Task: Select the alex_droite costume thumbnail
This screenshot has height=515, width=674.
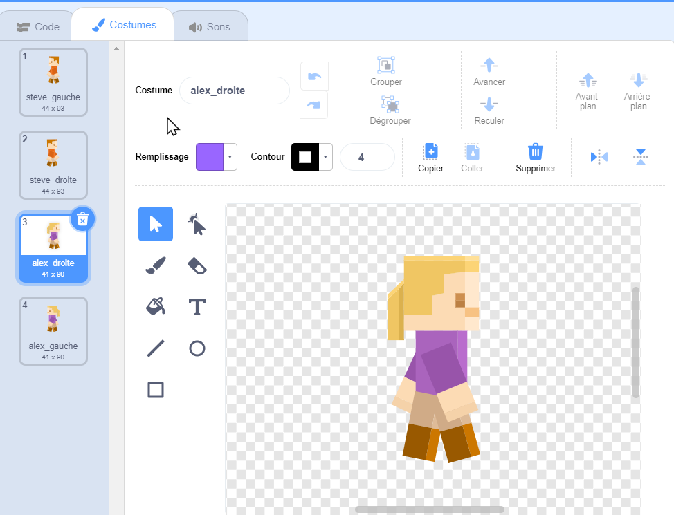Action: 53,248
